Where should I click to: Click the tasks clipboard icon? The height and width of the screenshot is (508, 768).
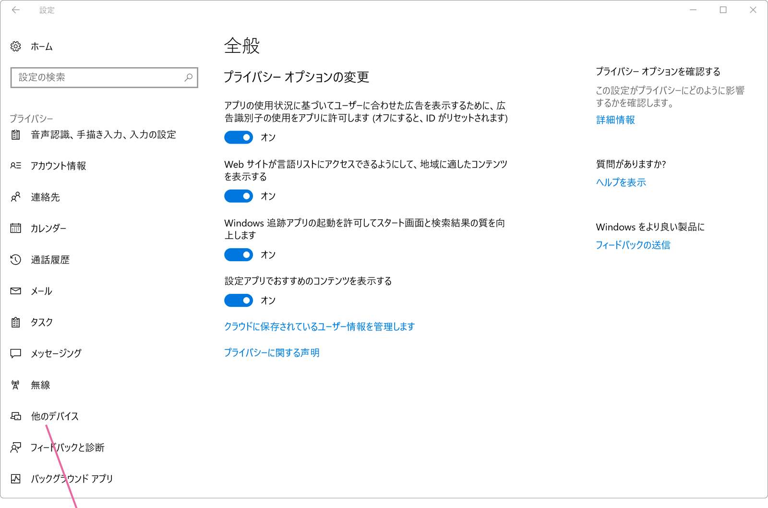click(16, 322)
